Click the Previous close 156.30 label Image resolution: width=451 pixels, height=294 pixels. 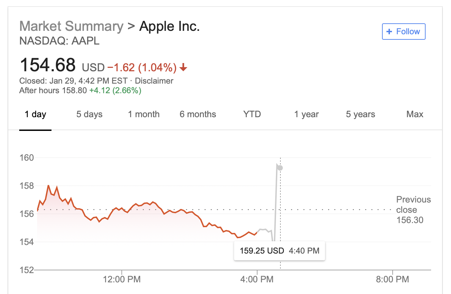(413, 210)
